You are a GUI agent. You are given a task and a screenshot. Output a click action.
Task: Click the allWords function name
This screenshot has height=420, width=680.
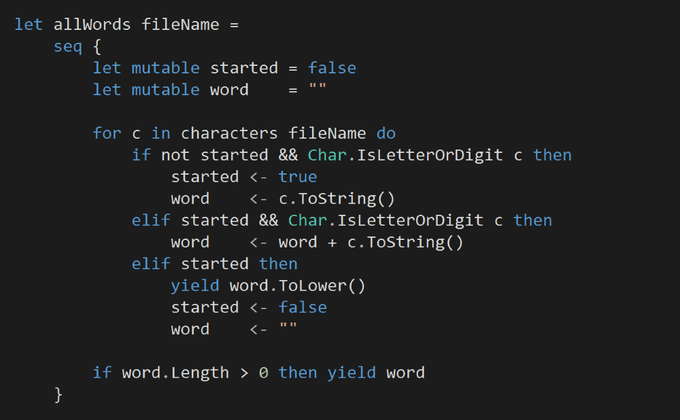tap(92, 24)
